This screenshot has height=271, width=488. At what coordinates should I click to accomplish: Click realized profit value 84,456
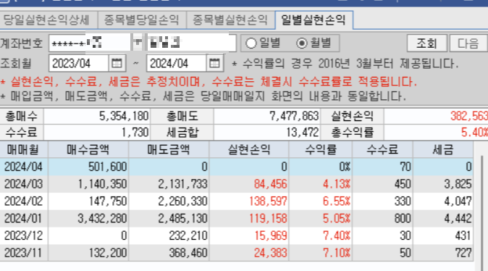click(x=270, y=184)
